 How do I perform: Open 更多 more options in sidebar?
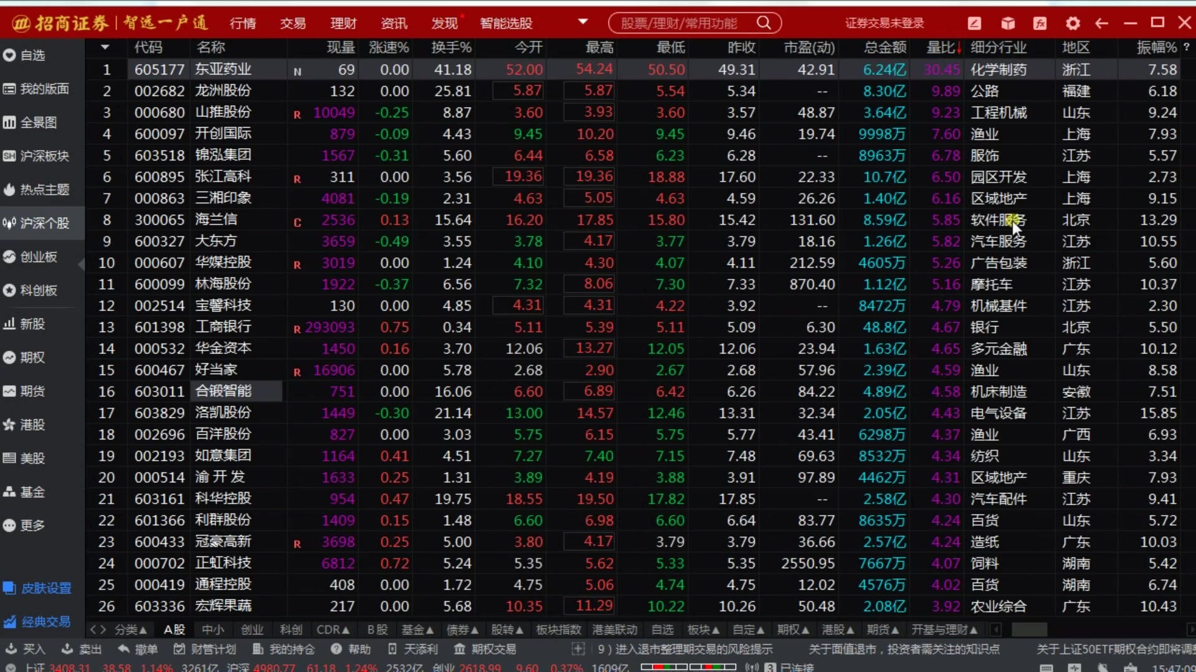[25, 526]
